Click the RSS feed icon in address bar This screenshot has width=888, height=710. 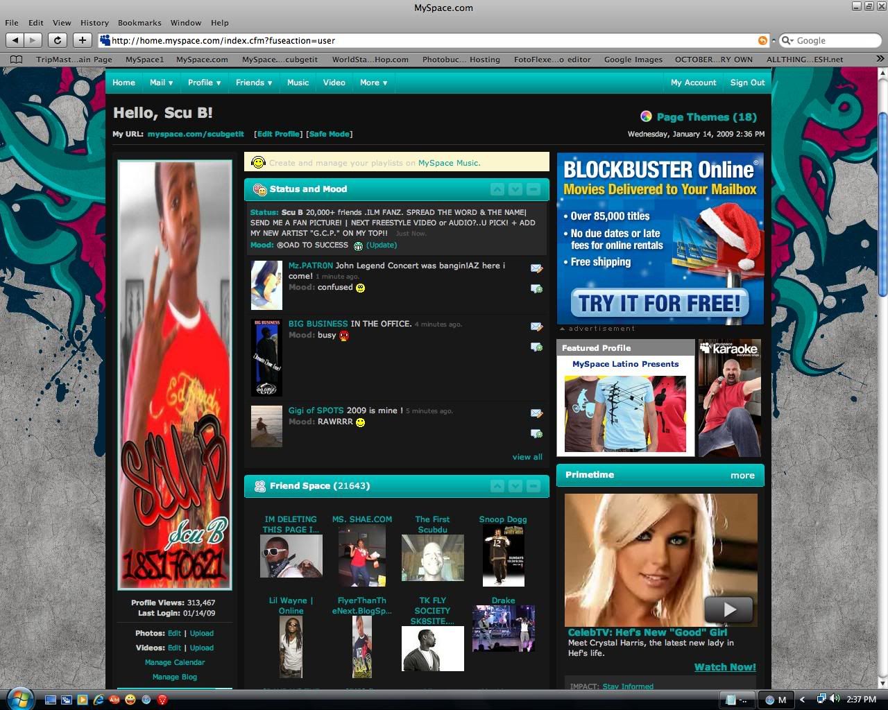763,41
